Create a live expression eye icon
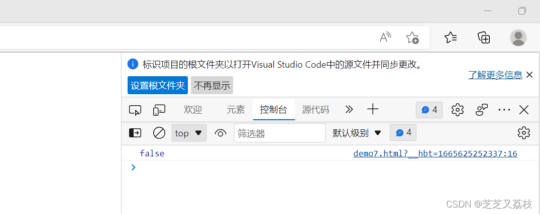The image size is (540, 214). pyautogui.click(x=221, y=133)
